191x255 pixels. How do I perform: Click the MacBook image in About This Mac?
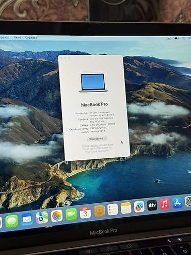coord(93,83)
